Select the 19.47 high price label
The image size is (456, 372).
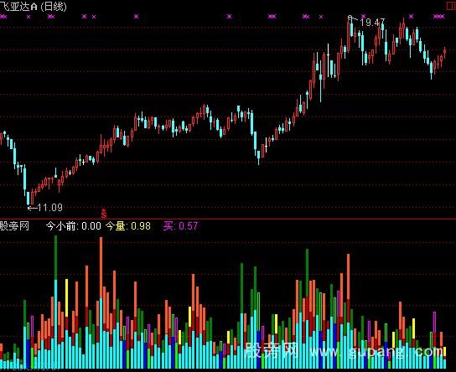click(372, 22)
